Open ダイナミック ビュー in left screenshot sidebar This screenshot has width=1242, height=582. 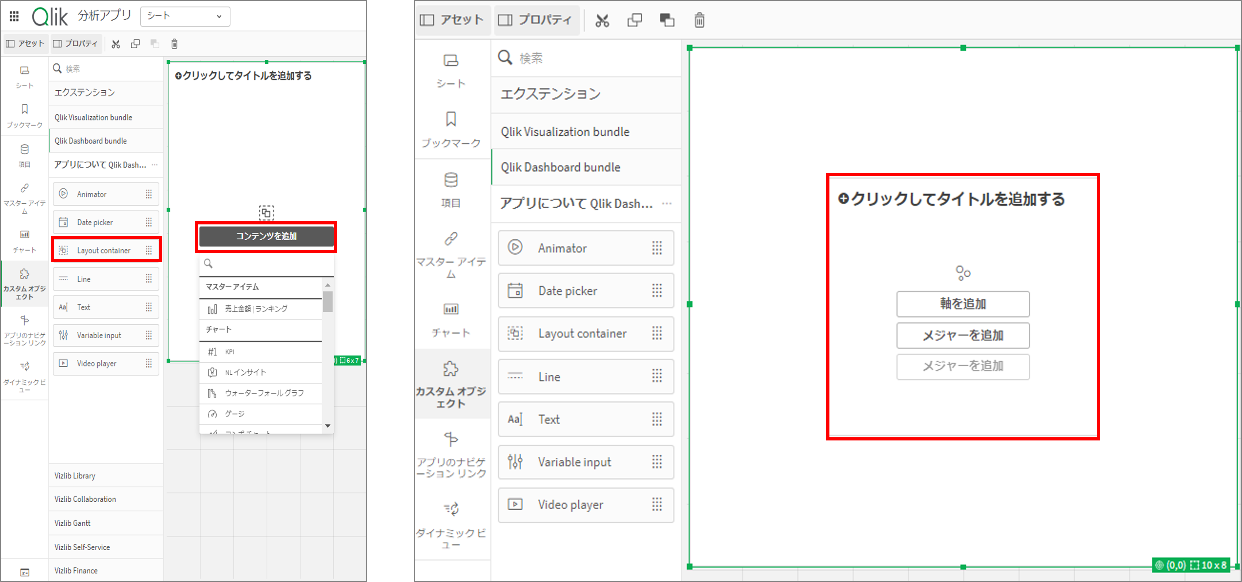[24, 377]
